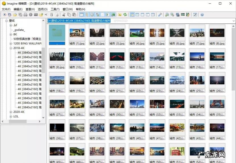Click the blue help icon in toolbar
This screenshot has height=163, width=236.
202,15
